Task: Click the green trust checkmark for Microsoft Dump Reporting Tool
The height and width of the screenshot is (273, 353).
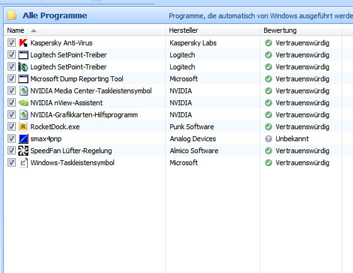Action: [x=269, y=79]
